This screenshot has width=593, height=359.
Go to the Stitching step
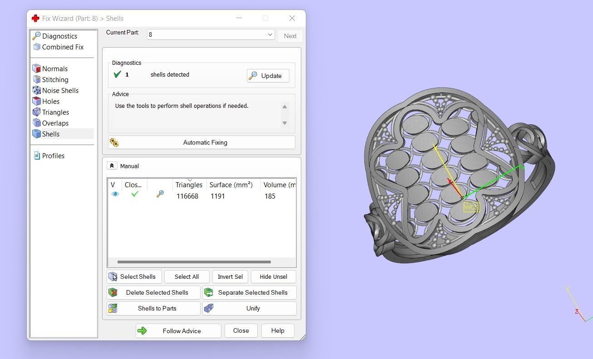55,80
